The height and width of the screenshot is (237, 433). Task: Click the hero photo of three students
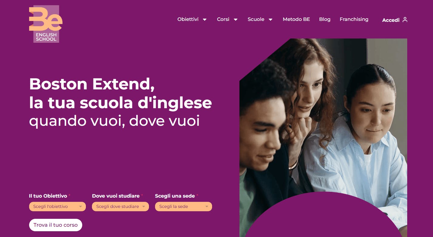323,121
